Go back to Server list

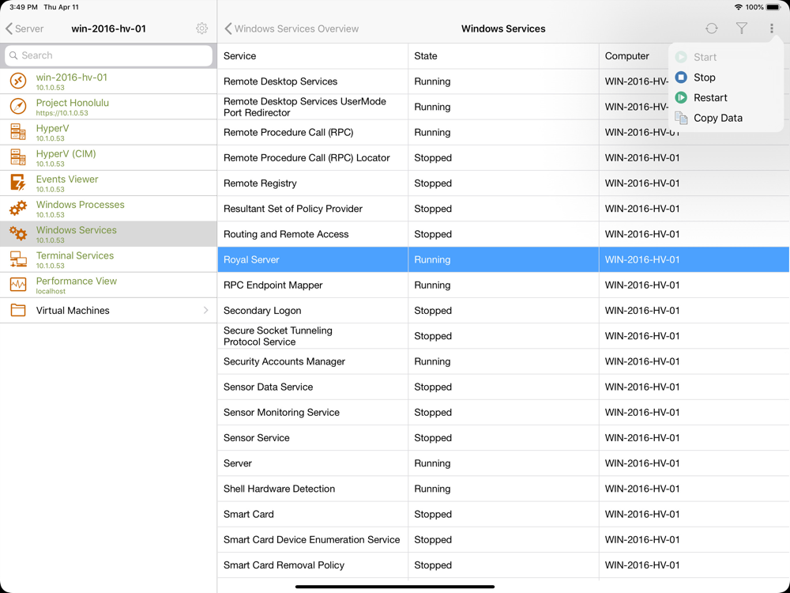pos(24,28)
